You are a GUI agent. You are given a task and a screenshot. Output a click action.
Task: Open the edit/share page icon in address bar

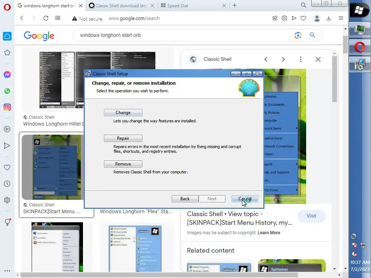click(x=275, y=18)
